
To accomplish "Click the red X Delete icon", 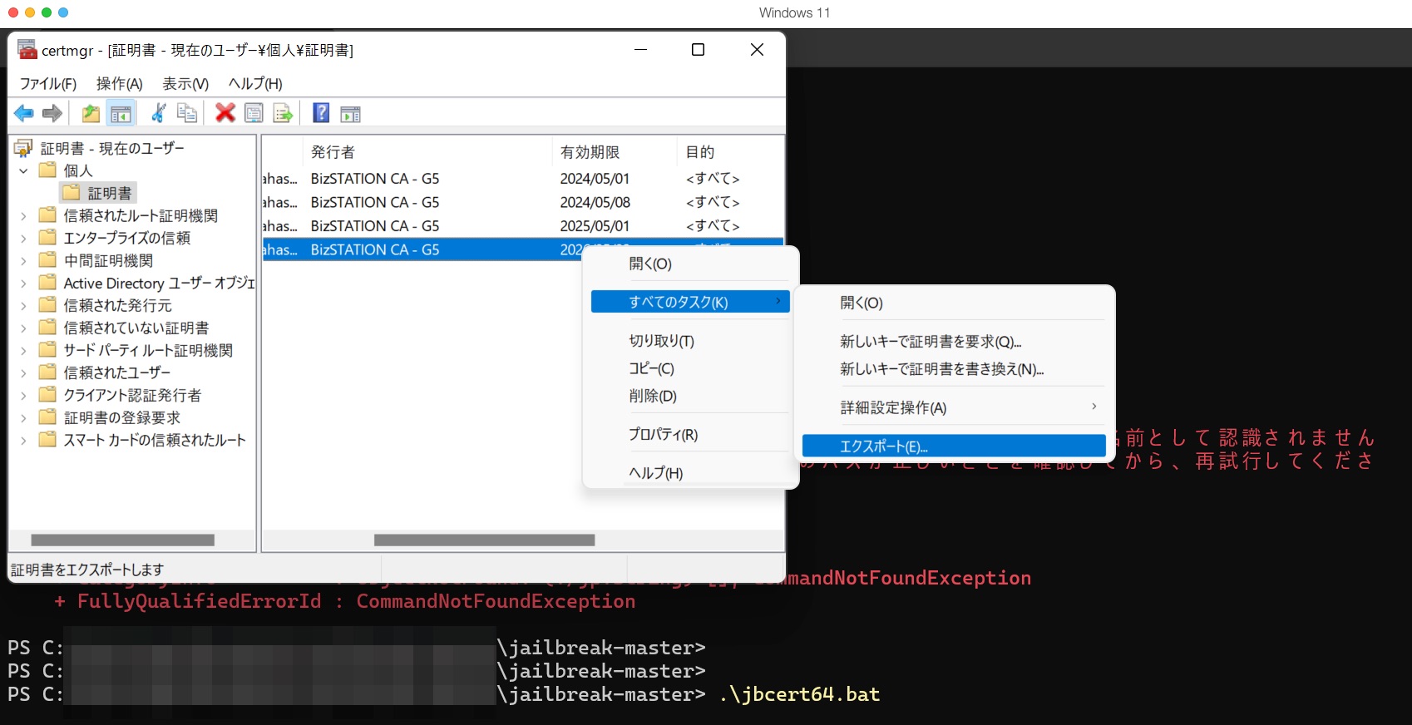I will pyautogui.click(x=225, y=113).
